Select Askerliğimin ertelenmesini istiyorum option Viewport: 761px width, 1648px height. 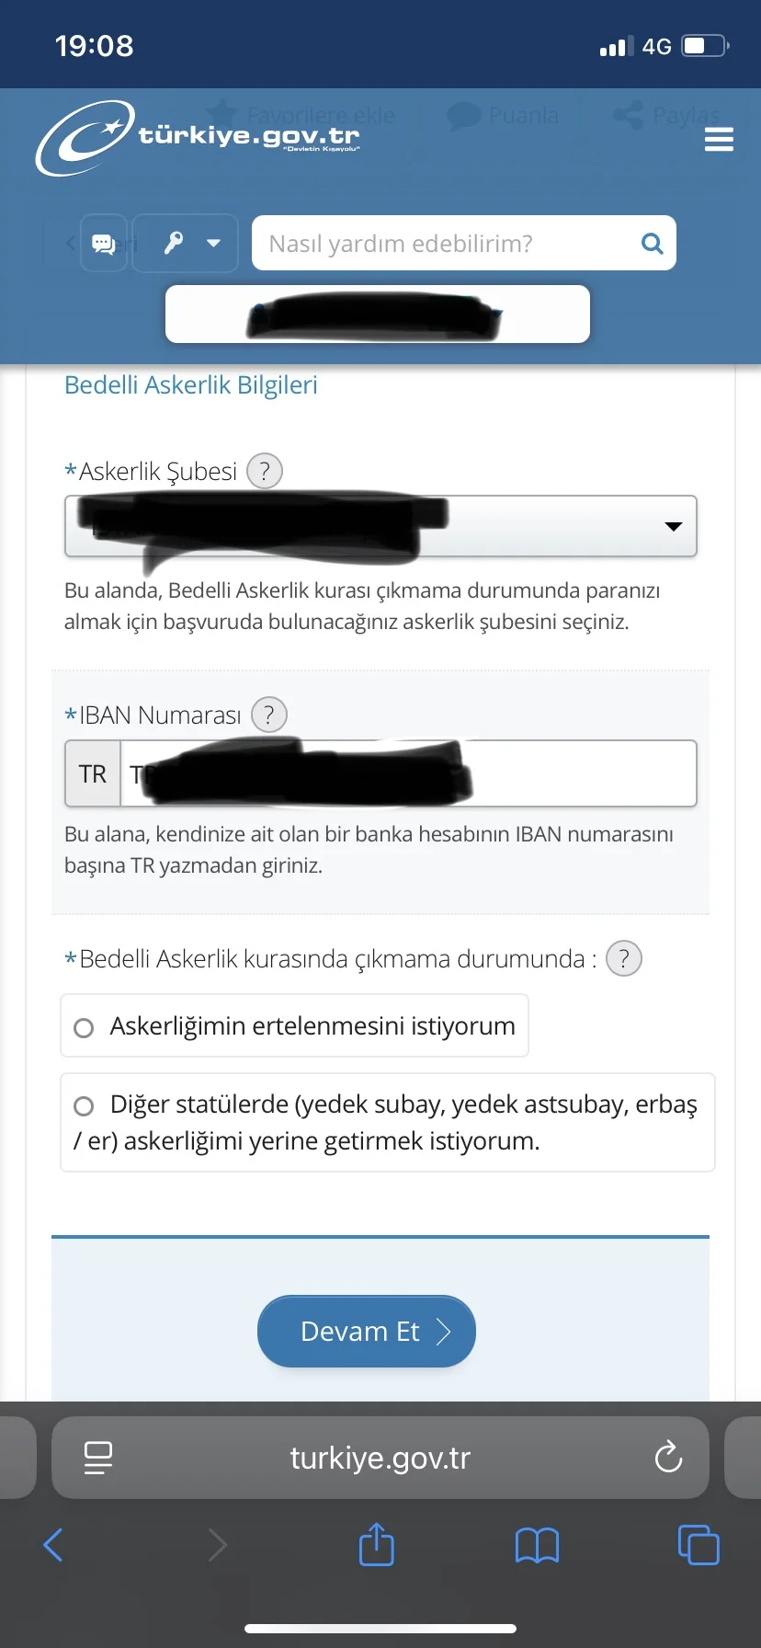click(x=84, y=1027)
